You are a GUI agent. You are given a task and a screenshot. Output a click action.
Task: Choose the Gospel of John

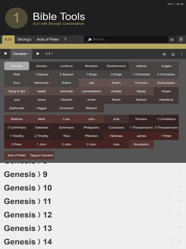coord(91,119)
